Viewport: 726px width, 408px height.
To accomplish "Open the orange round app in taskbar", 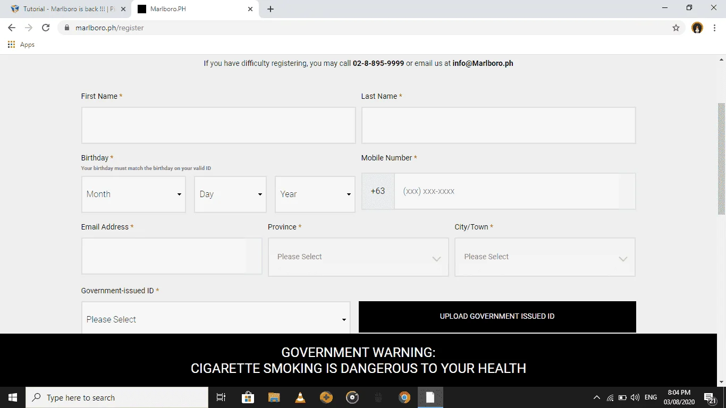I will coord(326,397).
